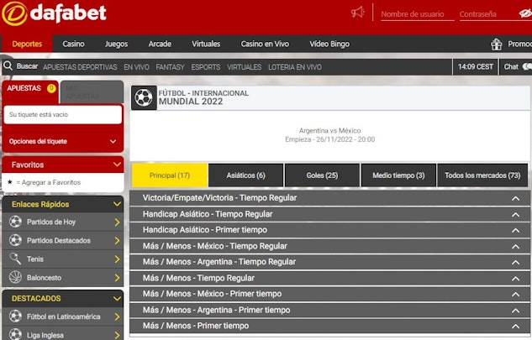Screen dimensions: 532x340
Task: Click the soccer ball icon beside Mundial 2022
Action: [x=144, y=97]
